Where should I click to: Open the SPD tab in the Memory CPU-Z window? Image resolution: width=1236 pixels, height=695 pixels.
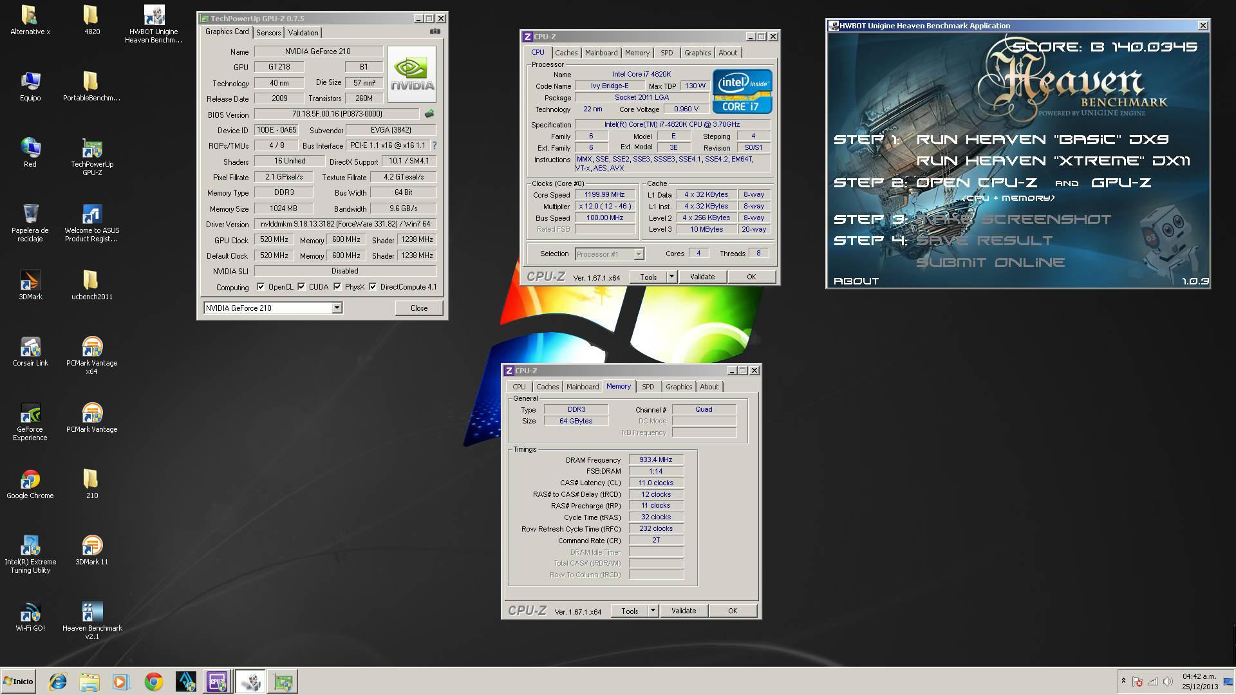tap(648, 387)
